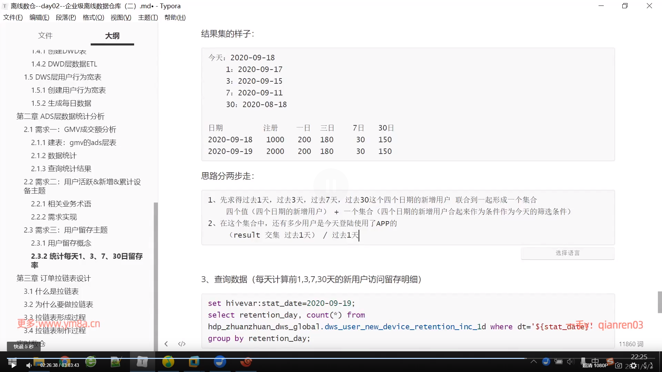Jump to outline item 2.3.1 用户留存概念
Viewport: 662px width, 372px height.
[x=61, y=243]
